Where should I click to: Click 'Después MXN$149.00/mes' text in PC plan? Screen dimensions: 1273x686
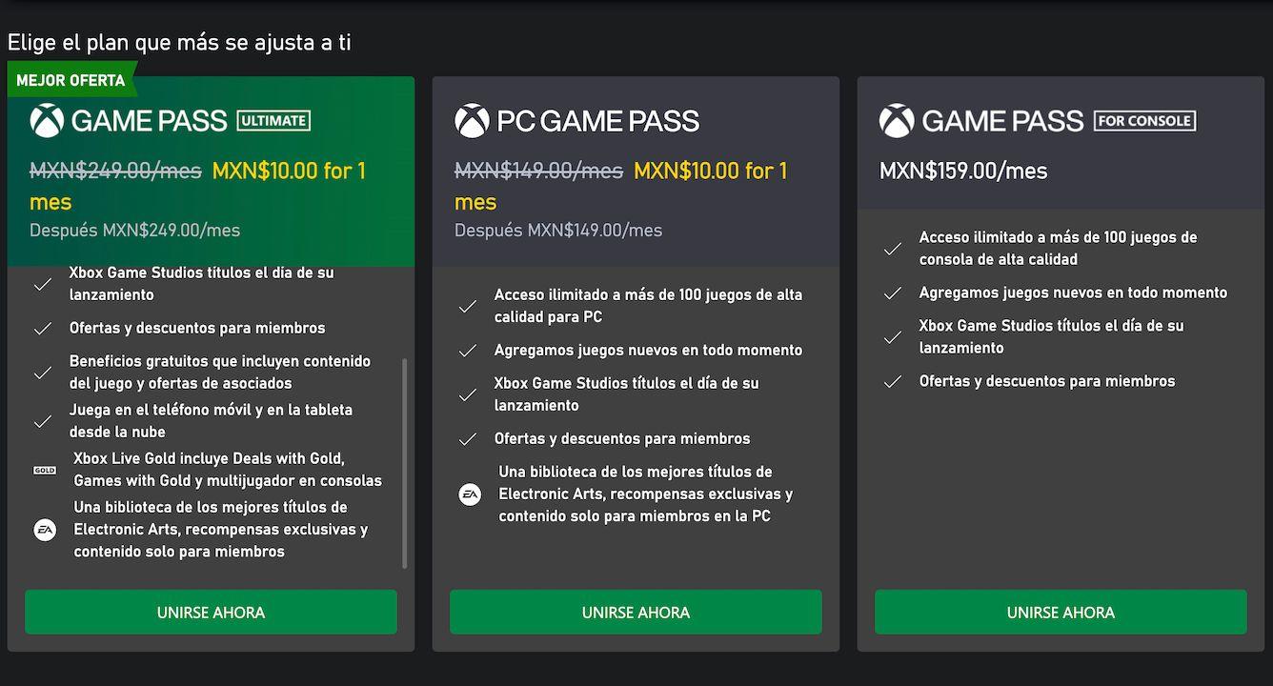(x=558, y=231)
